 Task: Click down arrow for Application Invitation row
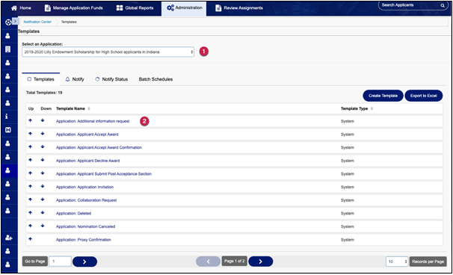point(43,186)
